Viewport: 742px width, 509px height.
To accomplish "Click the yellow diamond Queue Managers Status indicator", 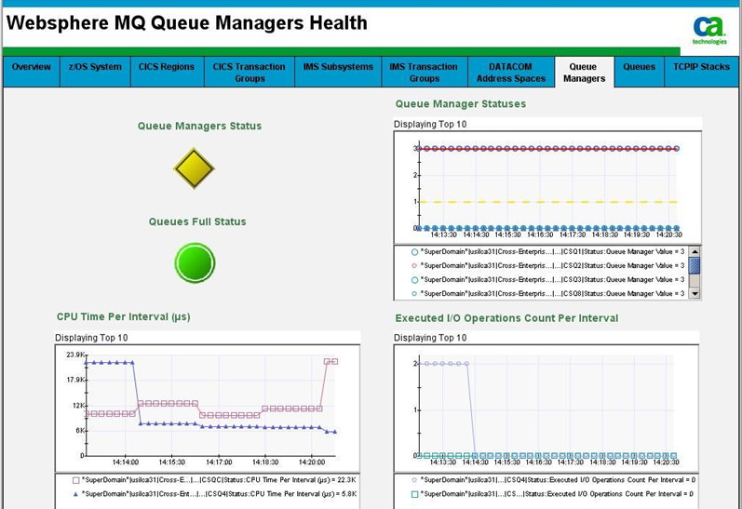I will 194,168.
